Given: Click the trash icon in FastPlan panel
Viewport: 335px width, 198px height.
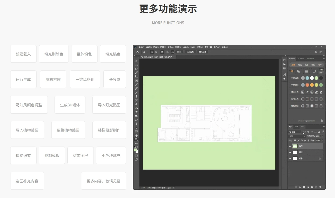Looking at the screenshot, I should click(322, 121).
